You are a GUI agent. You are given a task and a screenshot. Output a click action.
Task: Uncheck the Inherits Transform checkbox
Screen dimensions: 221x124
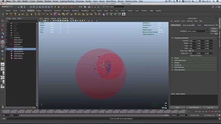(x=189, y=56)
